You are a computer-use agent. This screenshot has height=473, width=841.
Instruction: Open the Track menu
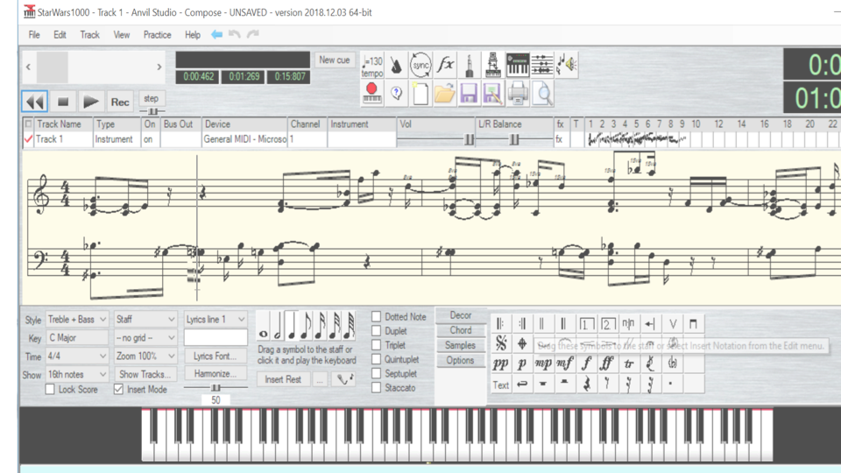pyautogui.click(x=89, y=35)
